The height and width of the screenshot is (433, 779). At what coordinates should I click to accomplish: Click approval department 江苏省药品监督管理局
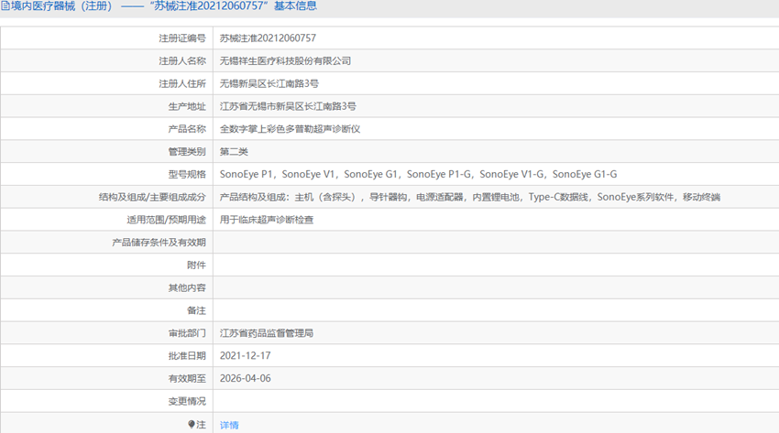coord(267,333)
